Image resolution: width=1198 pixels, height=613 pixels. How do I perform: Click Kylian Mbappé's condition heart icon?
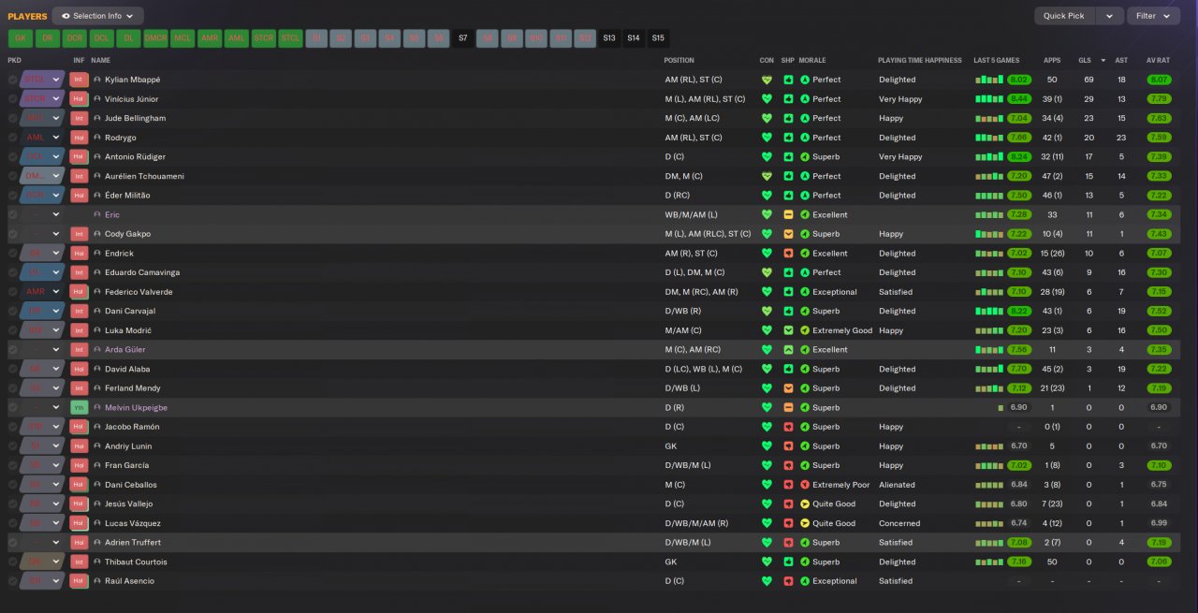click(x=767, y=80)
